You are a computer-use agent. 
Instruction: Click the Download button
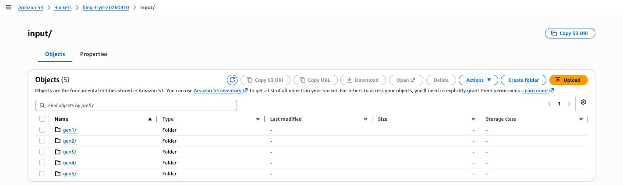(363, 80)
